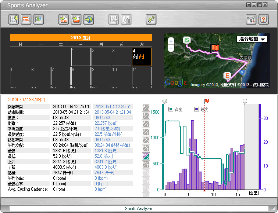
Task: Switch chart to A/D mode
Action: [x=146, y=108]
